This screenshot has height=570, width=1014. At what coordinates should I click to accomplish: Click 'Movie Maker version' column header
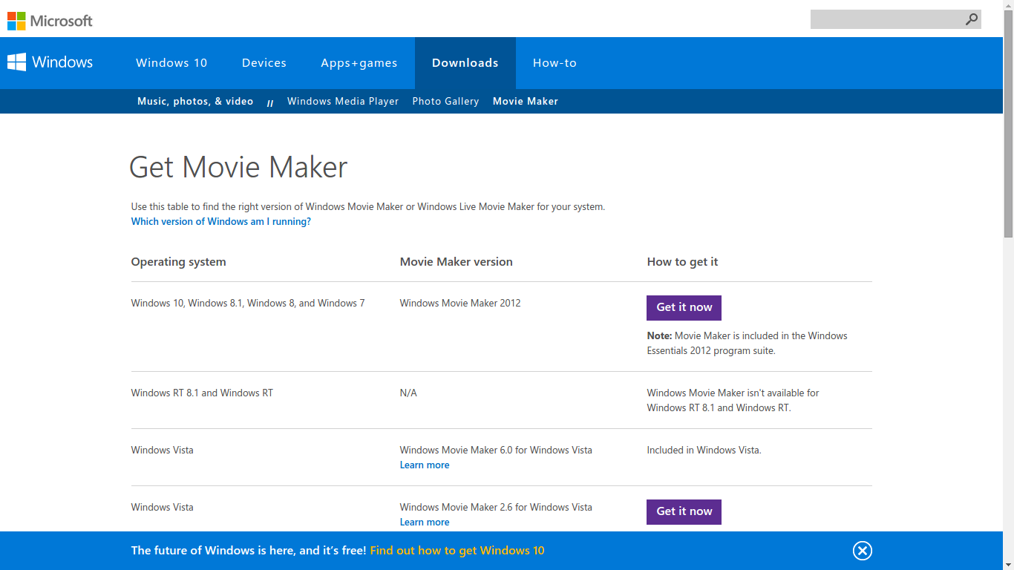(457, 262)
